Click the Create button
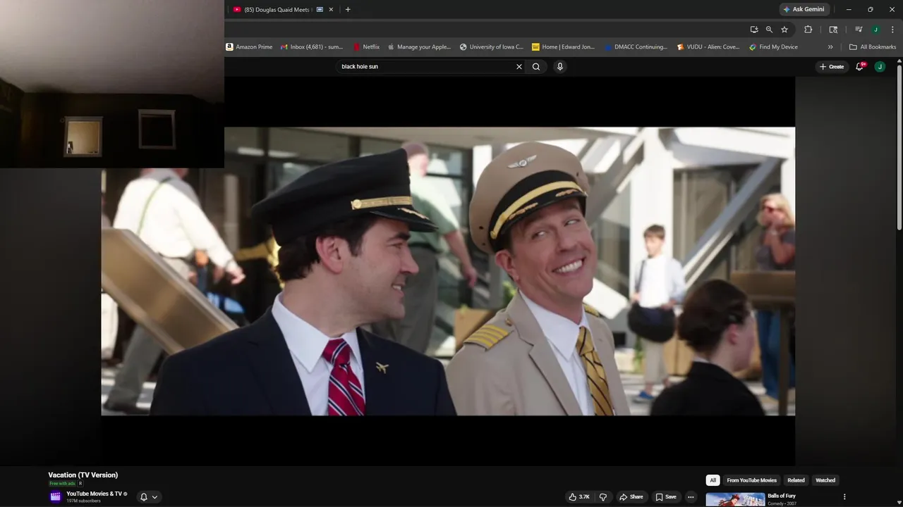Viewport: 903px width, 507px height. point(832,67)
